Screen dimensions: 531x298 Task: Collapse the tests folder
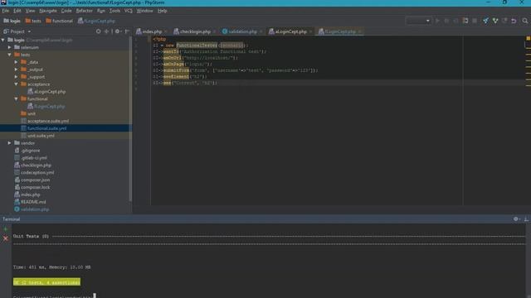pos(9,55)
